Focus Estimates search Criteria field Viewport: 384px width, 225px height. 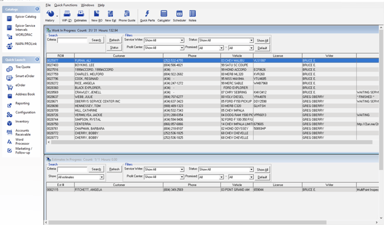click(72, 169)
